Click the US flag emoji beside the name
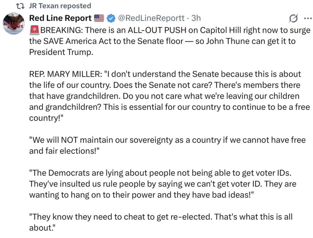This screenshot has height=238, width=313. tap(99, 18)
